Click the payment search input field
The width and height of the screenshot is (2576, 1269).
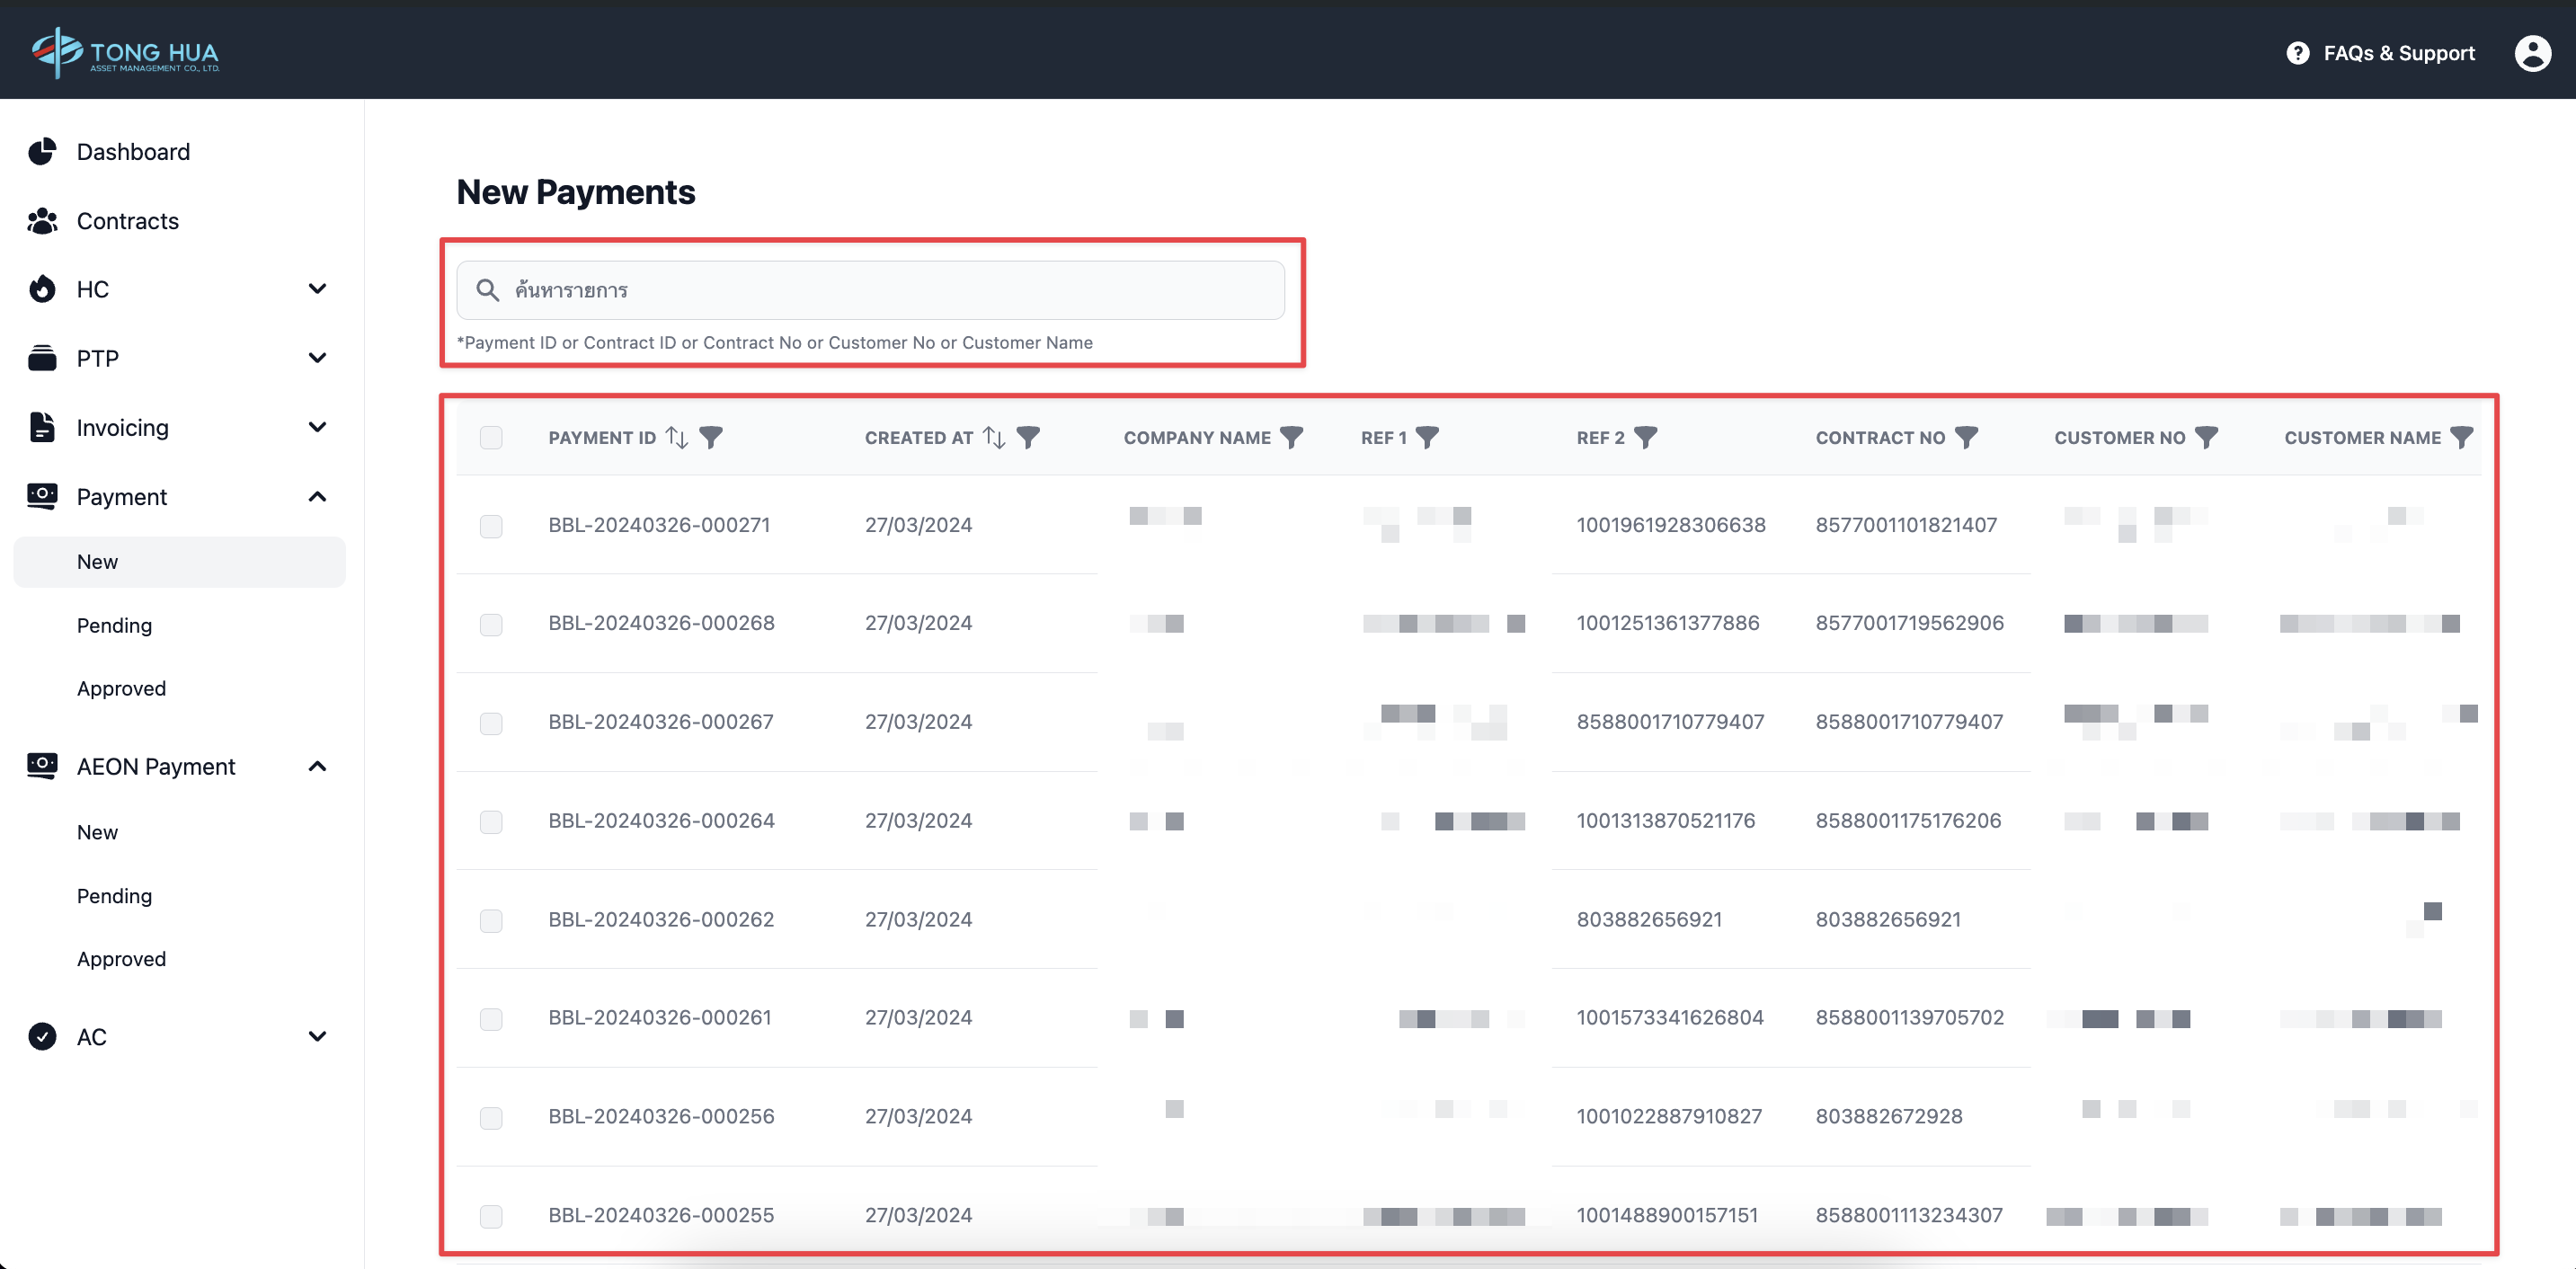coord(870,290)
